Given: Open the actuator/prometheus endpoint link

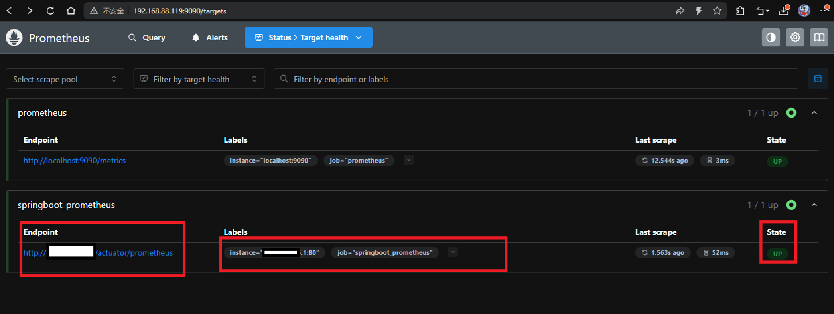Looking at the screenshot, I should (x=98, y=253).
